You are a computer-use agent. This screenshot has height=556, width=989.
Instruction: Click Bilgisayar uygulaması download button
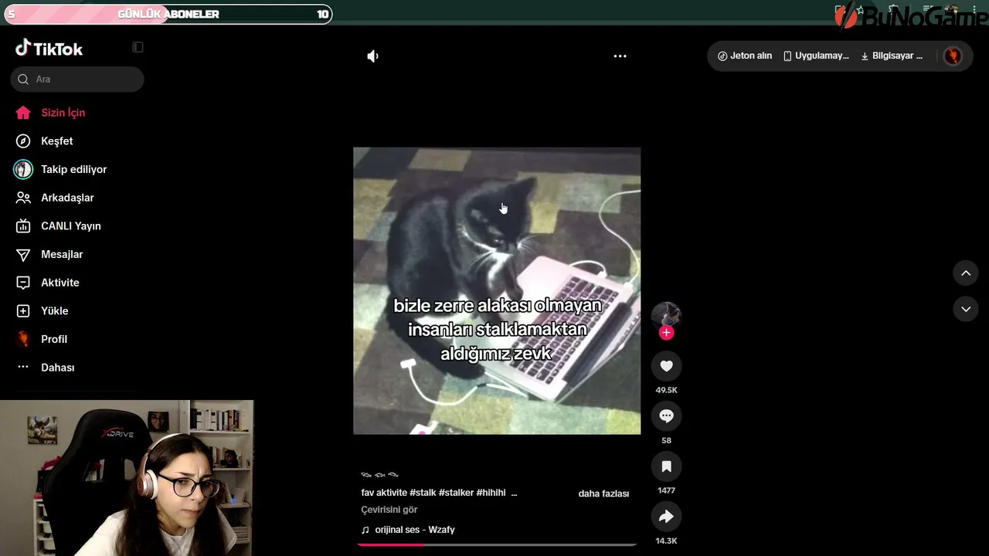click(892, 56)
